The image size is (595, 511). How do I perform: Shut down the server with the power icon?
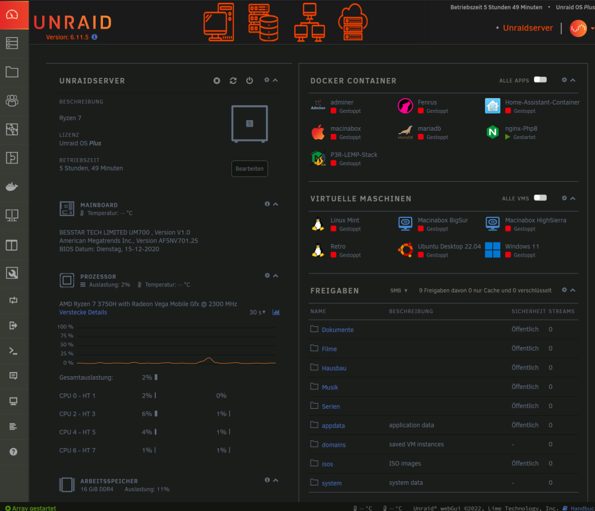point(249,80)
